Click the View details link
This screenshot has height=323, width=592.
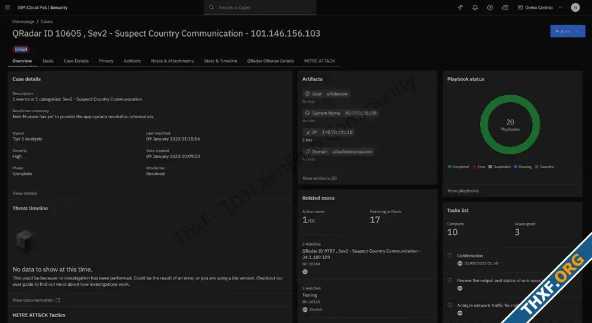(x=25, y=193)
